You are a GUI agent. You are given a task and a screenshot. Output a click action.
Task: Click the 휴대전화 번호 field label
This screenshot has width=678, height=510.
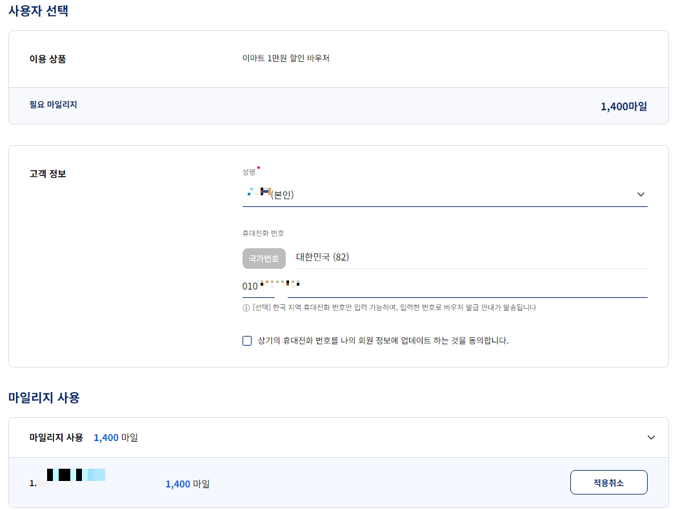[263, 233]
